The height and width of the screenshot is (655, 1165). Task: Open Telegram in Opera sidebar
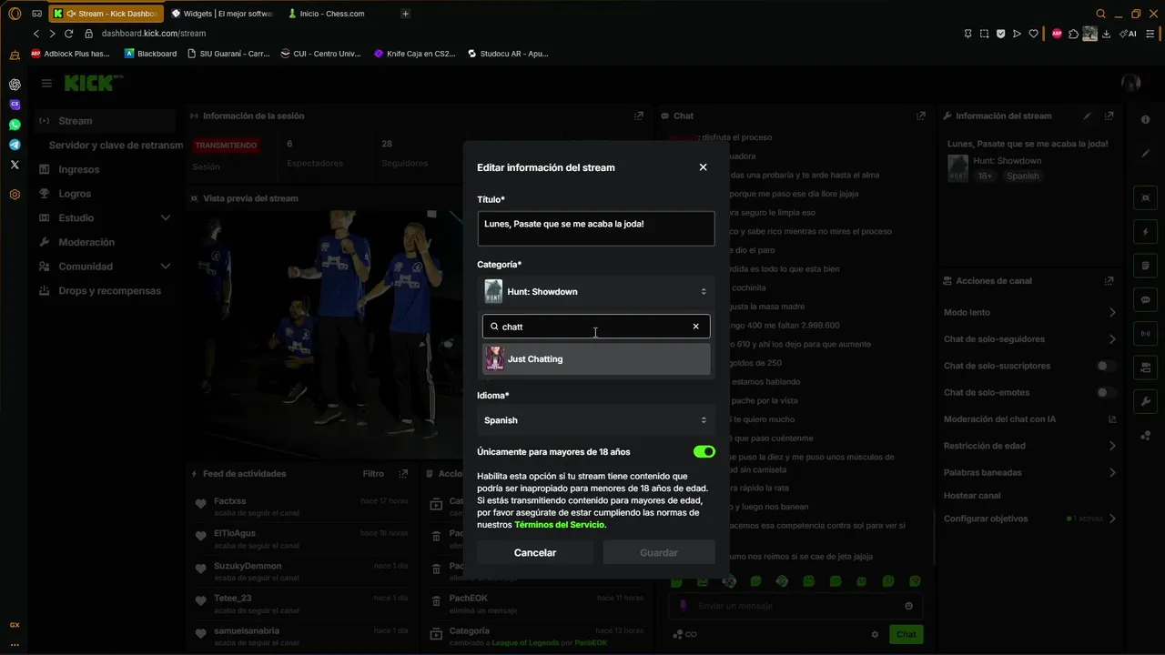tap(15, 145)
